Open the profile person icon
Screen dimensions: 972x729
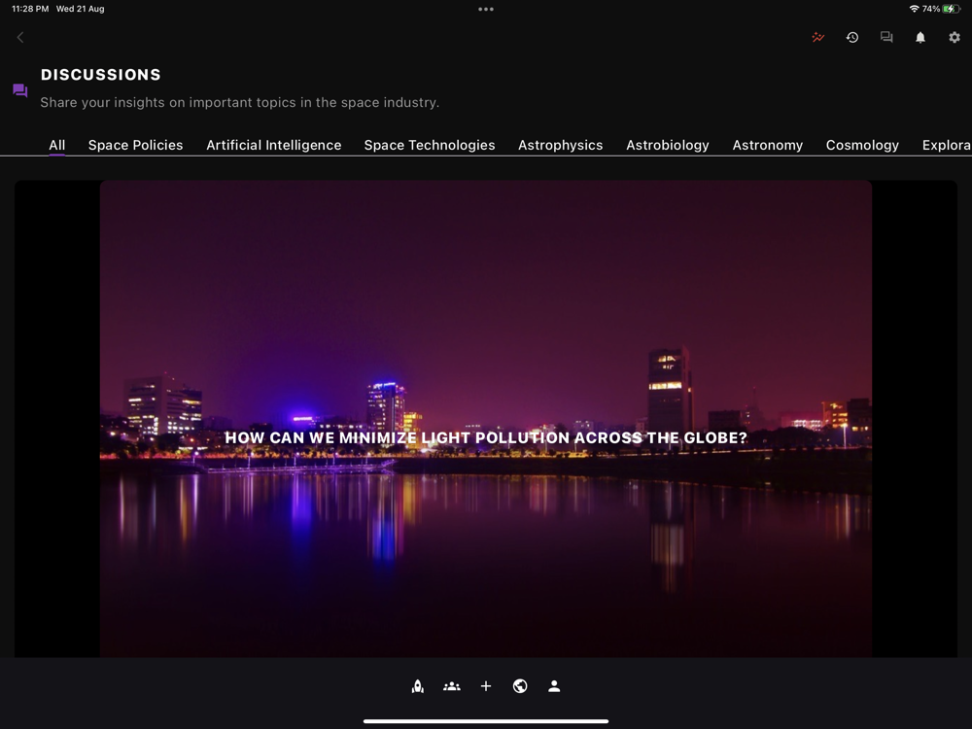coord(554,686)
